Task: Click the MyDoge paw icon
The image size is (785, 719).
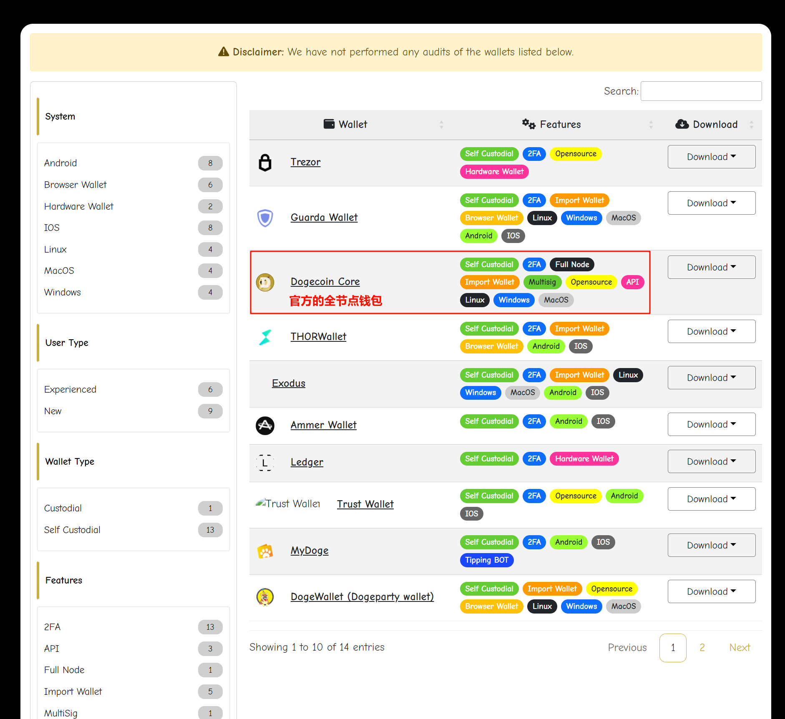Action: (265, 551)
